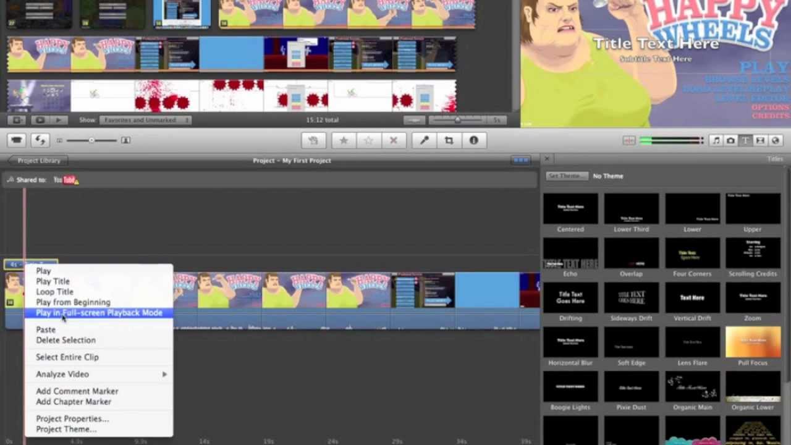Toggle audio skimming
Viewport: 791px width, 445px height.
coord(629,140)
